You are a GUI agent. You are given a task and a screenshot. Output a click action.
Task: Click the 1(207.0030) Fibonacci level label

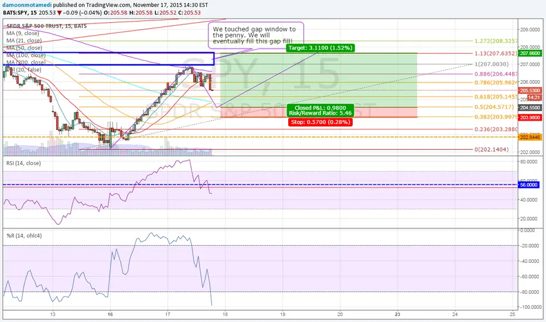[492, 64]
